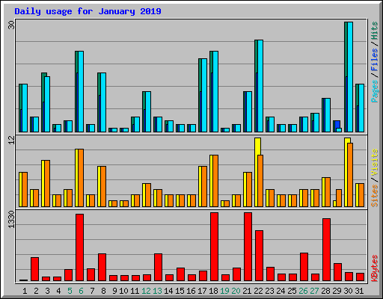Click the day 6 visits bar
This screenshot has width=383, height=299.
point(76,178)
